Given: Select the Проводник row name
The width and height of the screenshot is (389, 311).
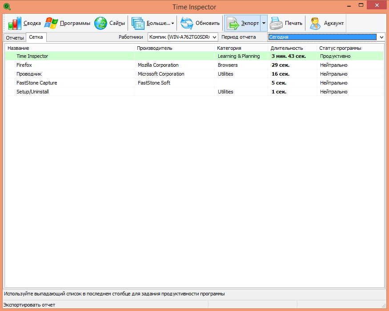Looking at the screenshot, I should coord(29,74).
